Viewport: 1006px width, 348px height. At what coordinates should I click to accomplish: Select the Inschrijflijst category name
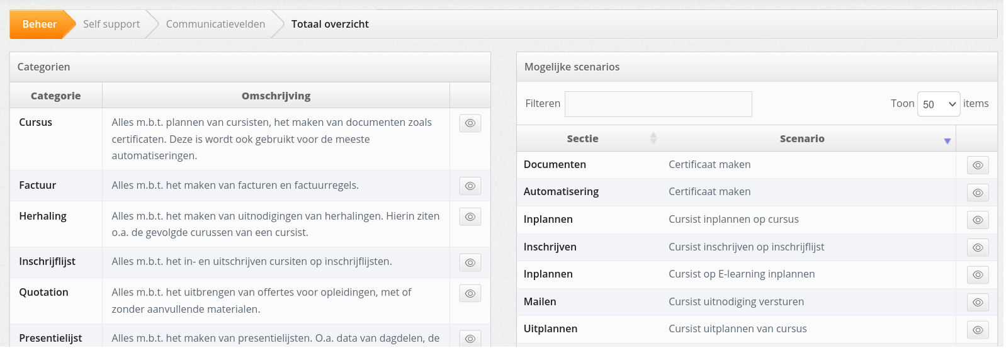tap(47, 261)
